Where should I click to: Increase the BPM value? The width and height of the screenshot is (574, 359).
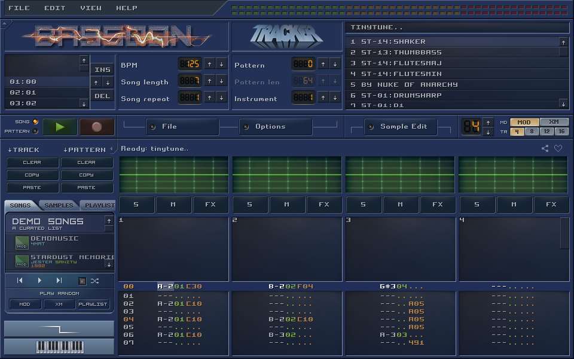click(x=209, y=64)
